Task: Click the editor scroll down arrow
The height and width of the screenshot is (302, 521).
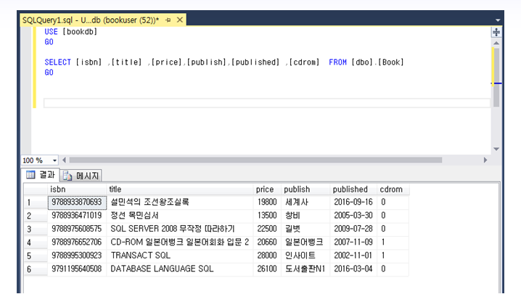Action: coord(496,149)
